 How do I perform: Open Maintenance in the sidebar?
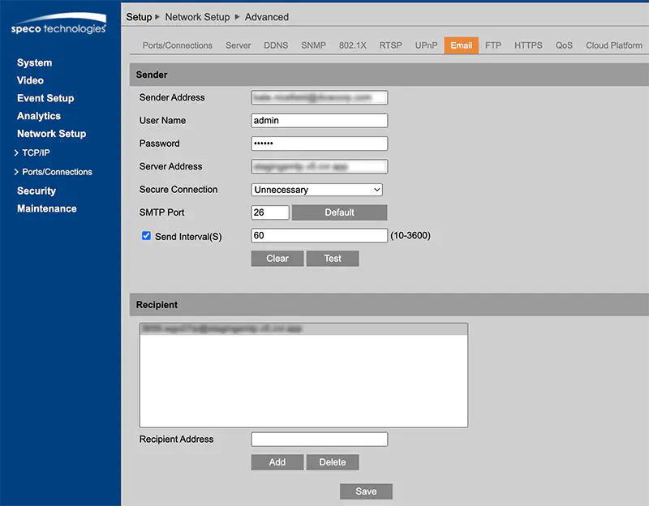pos(47,208)
